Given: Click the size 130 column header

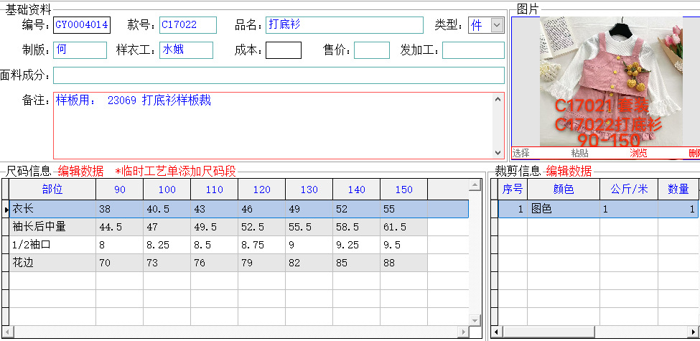Looking at the screenshot, I should pos(309,190).
